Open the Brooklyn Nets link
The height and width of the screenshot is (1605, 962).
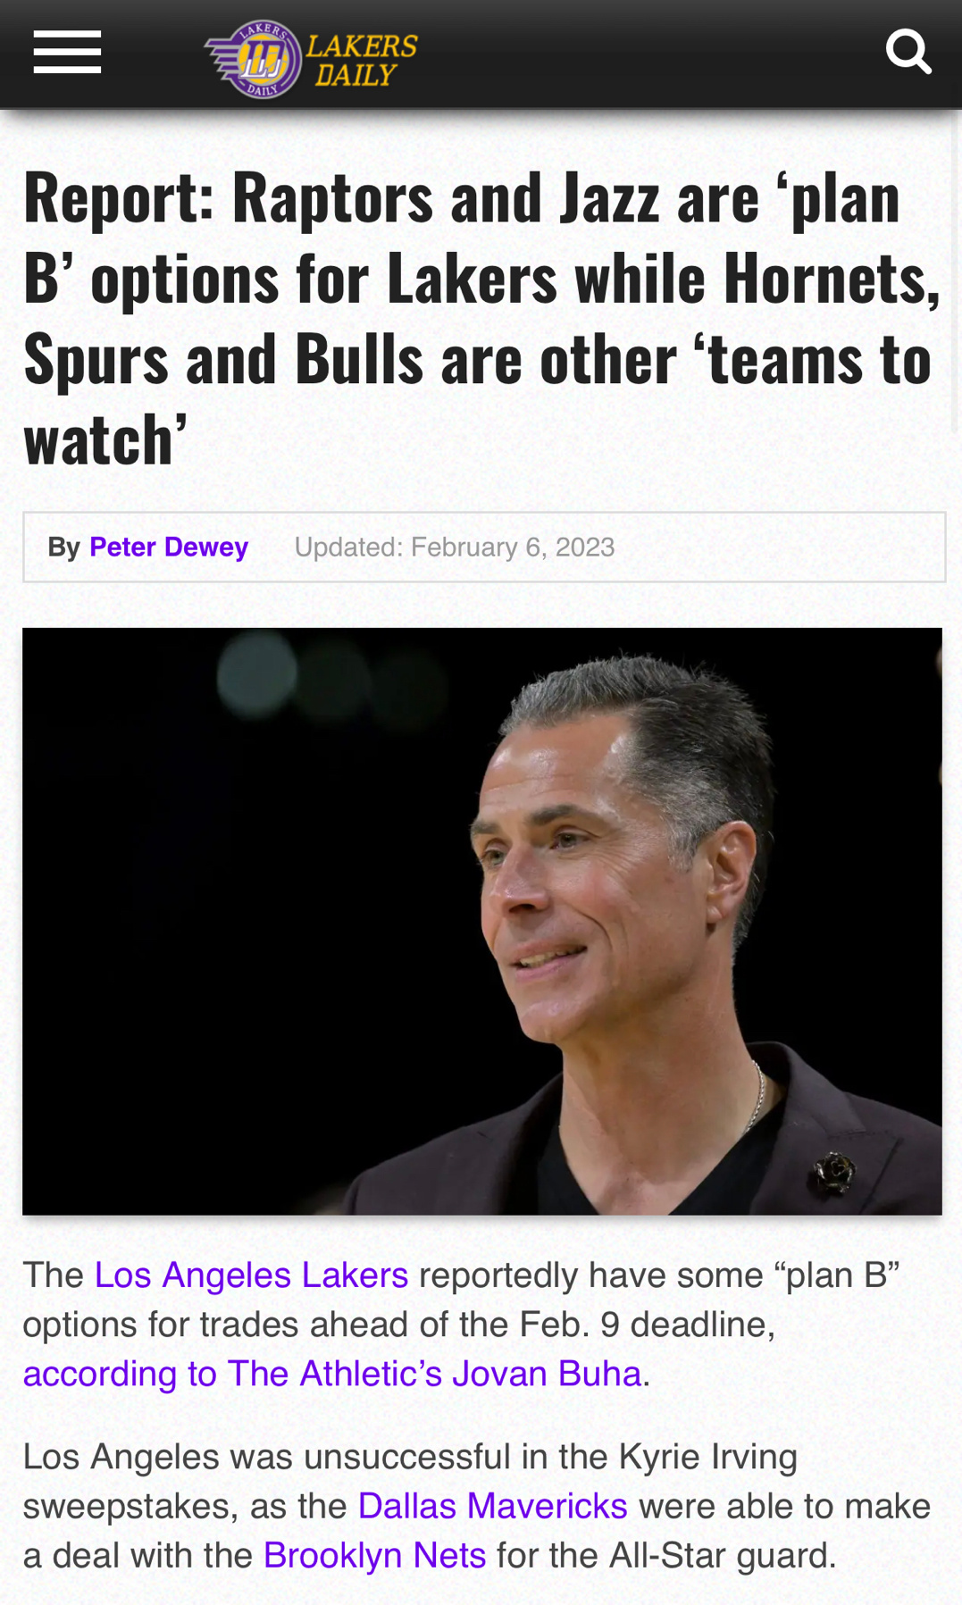374,1555
